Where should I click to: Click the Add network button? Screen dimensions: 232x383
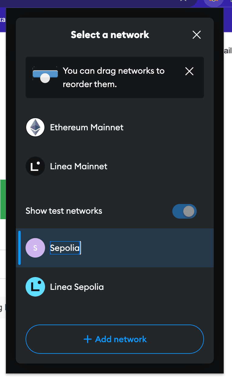point(115,339)
